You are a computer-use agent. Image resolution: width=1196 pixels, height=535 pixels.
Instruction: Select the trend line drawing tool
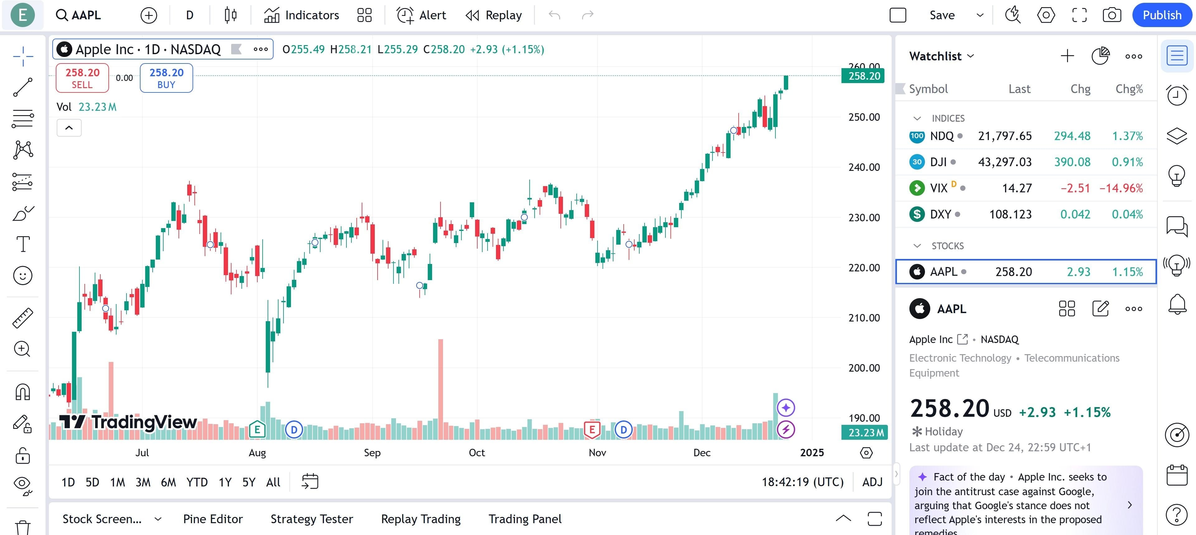pos(23,87)
